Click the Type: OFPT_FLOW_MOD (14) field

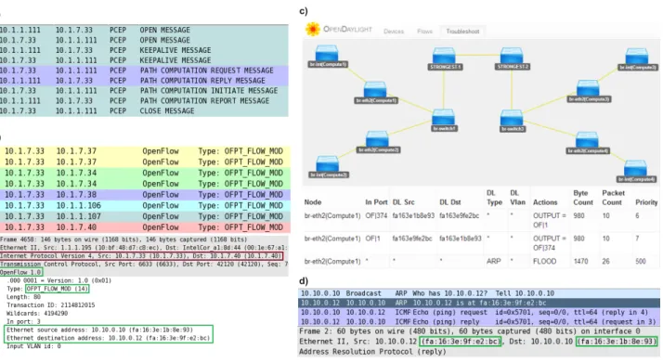47,289
